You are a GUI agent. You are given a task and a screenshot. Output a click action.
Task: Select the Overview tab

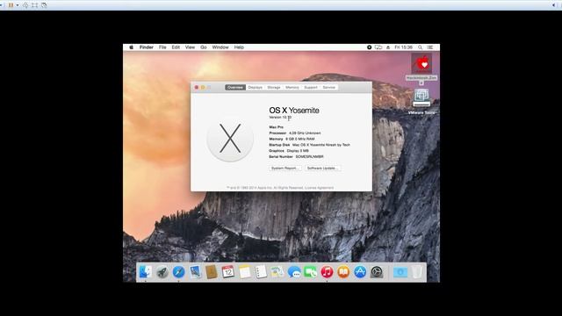pos(235,88)
